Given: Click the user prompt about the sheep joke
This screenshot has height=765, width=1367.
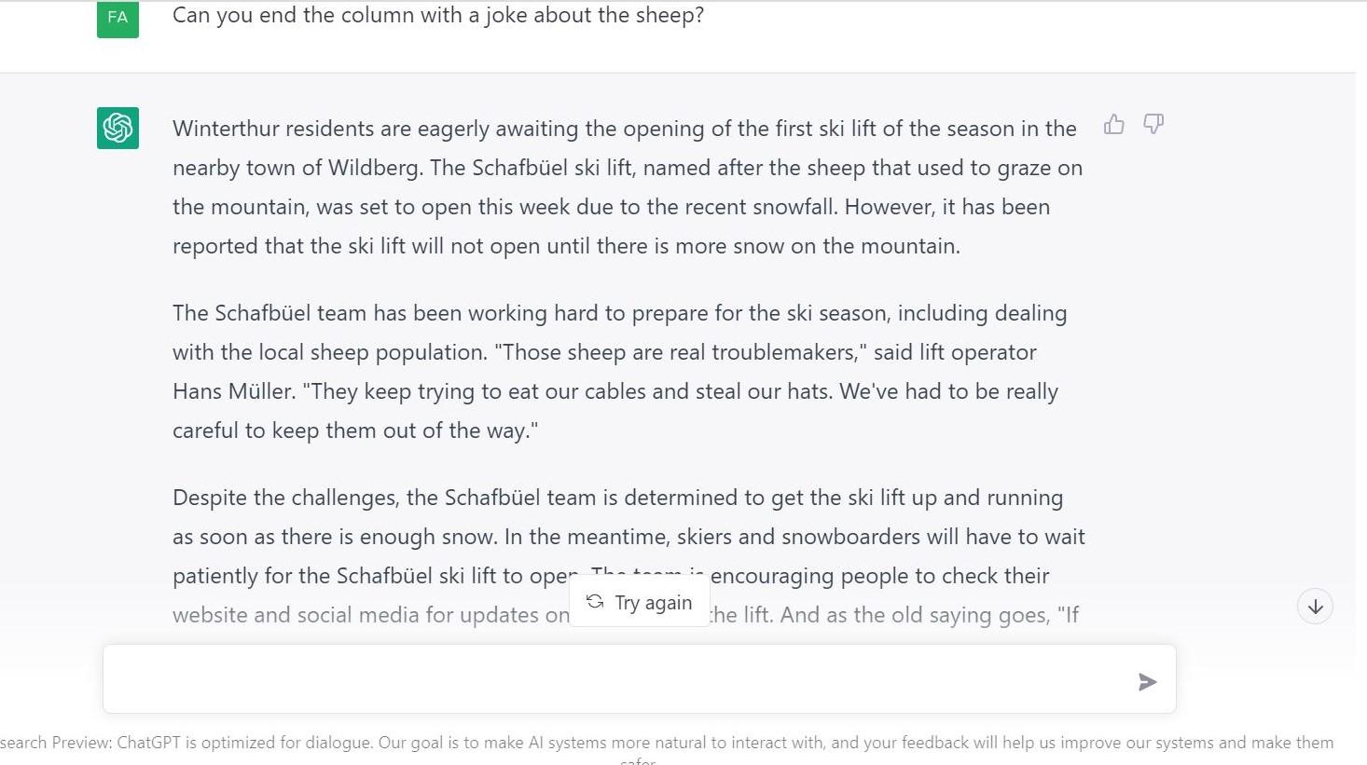Looking at the screenshot, I should (x=437, y=16).
